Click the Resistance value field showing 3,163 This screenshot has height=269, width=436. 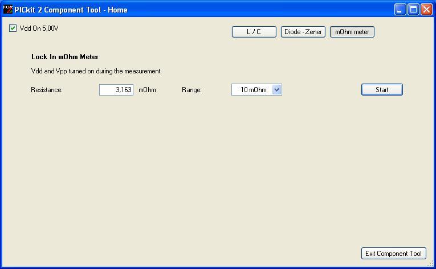pyautogui.click(x=116, y=90)
